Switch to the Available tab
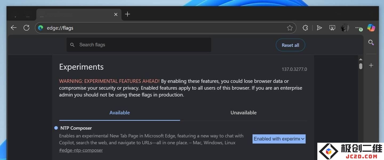The height and width of the screenshot is (160, 384). [x=119, y=113]
